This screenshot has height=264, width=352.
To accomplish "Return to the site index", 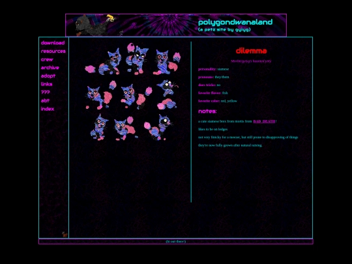I will point(48,109).
